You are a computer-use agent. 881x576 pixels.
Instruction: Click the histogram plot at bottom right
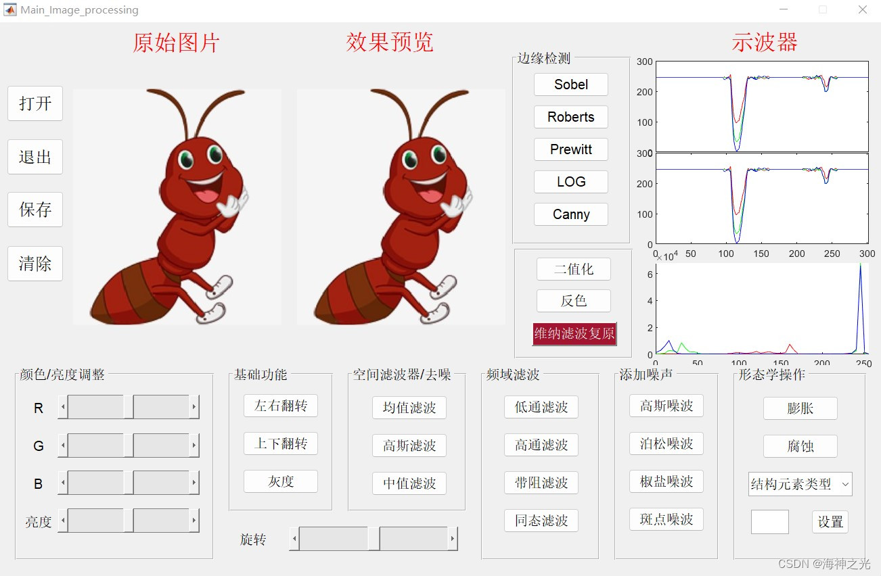pos(762,309)
